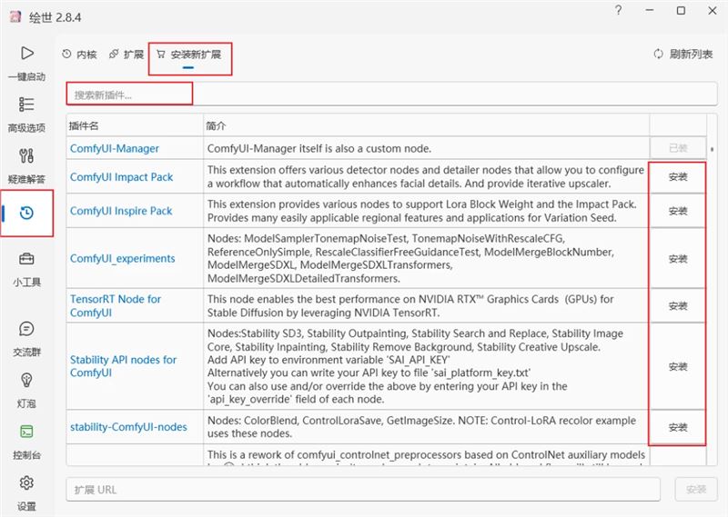This screenshot has width=728, height=517.
Task: Open 小工具 toolbox icon in sidebar
Action: coord(26,259)
